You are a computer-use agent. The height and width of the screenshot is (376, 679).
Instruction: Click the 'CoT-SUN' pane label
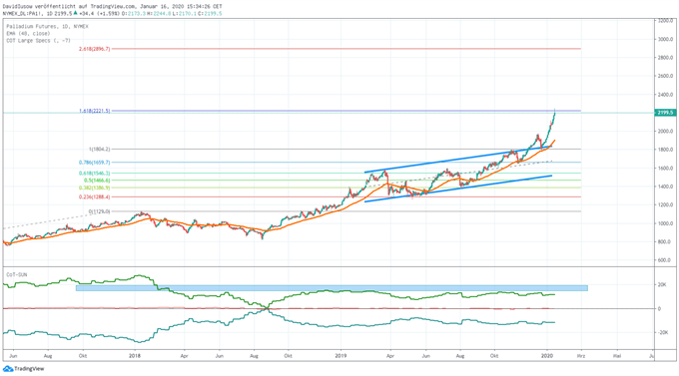point(16,274)
